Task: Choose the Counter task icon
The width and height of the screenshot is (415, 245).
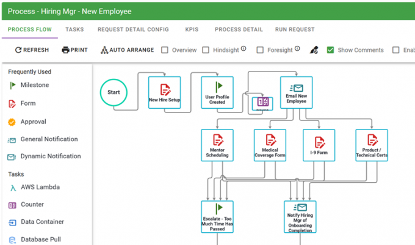Action: click(12, 205)
